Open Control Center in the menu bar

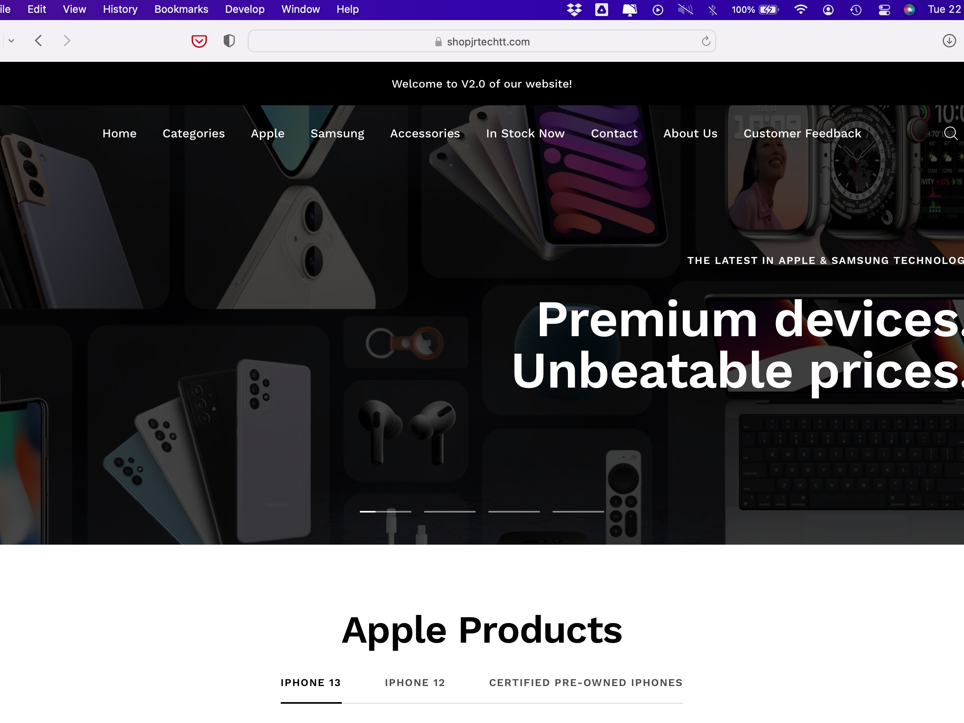(x=884, y=10)
